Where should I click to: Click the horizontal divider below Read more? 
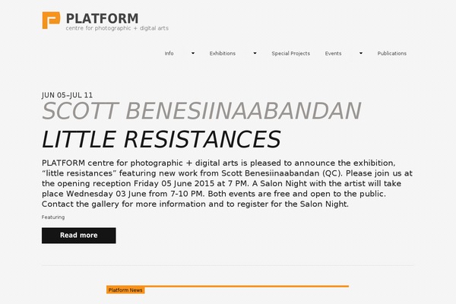point(228,265)
